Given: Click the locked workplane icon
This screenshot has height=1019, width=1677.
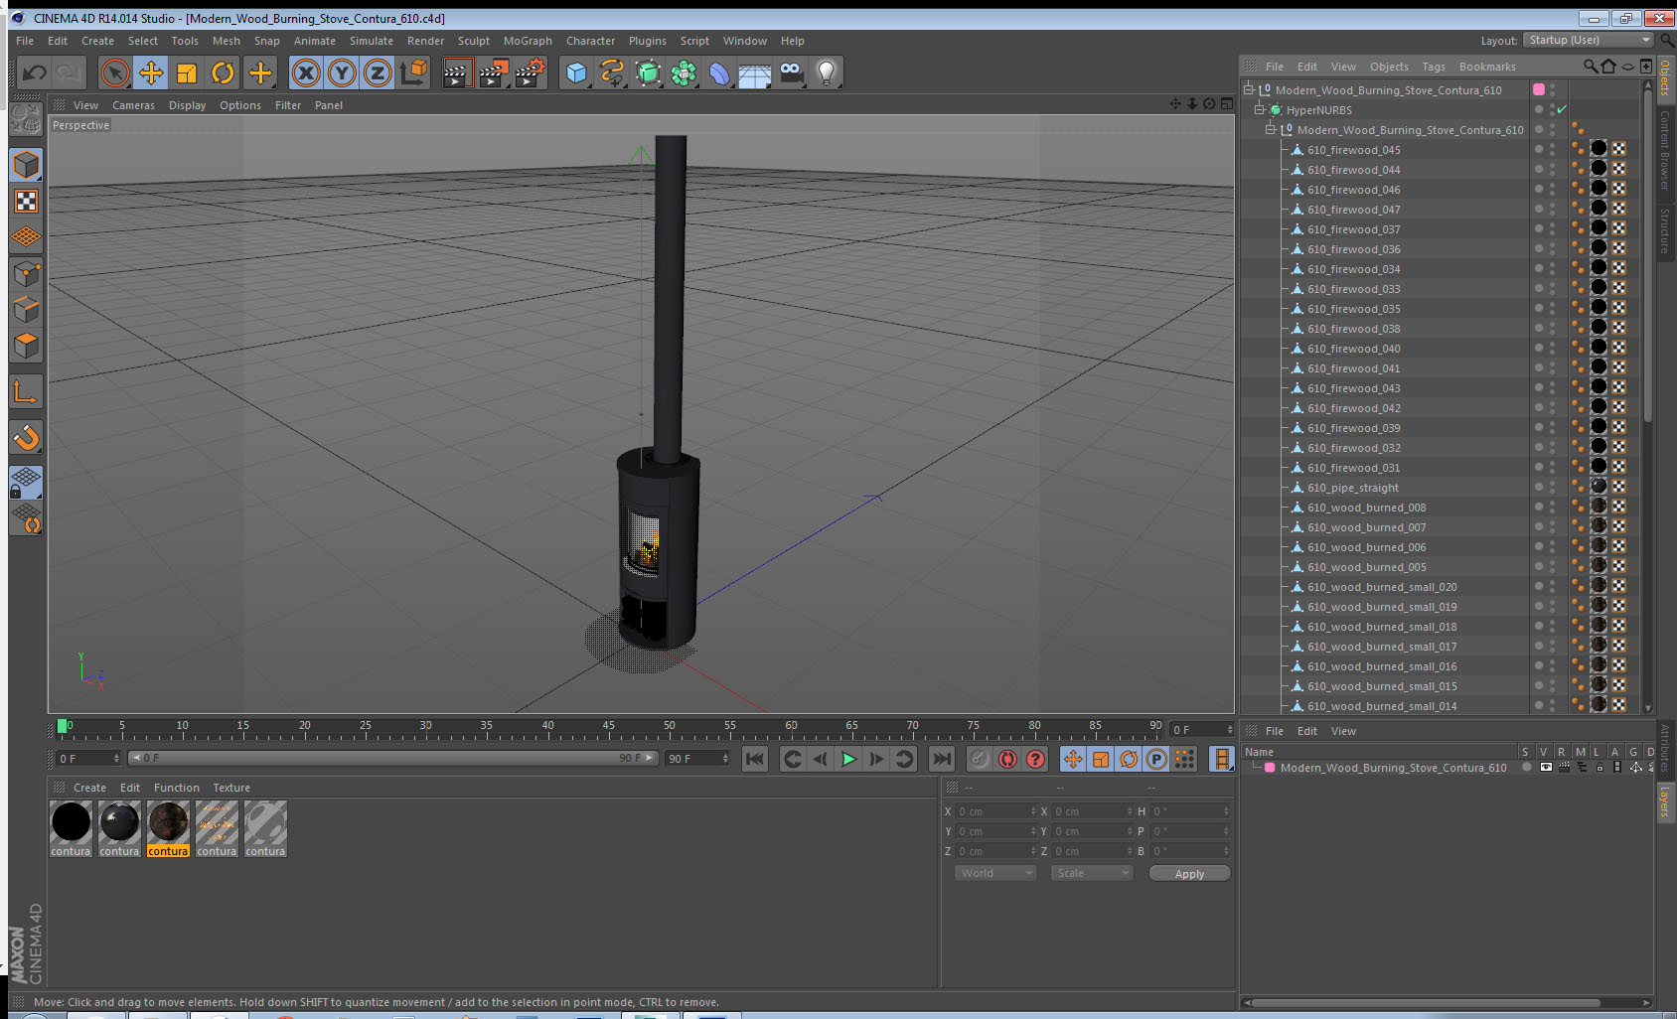Looking at the screenshot, I should 26,483.
